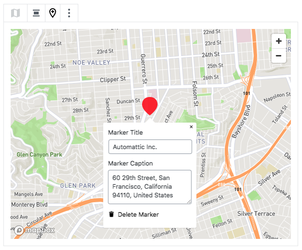
Task: Select the Glen Canyon Park label
Action: tap(40, 155)
